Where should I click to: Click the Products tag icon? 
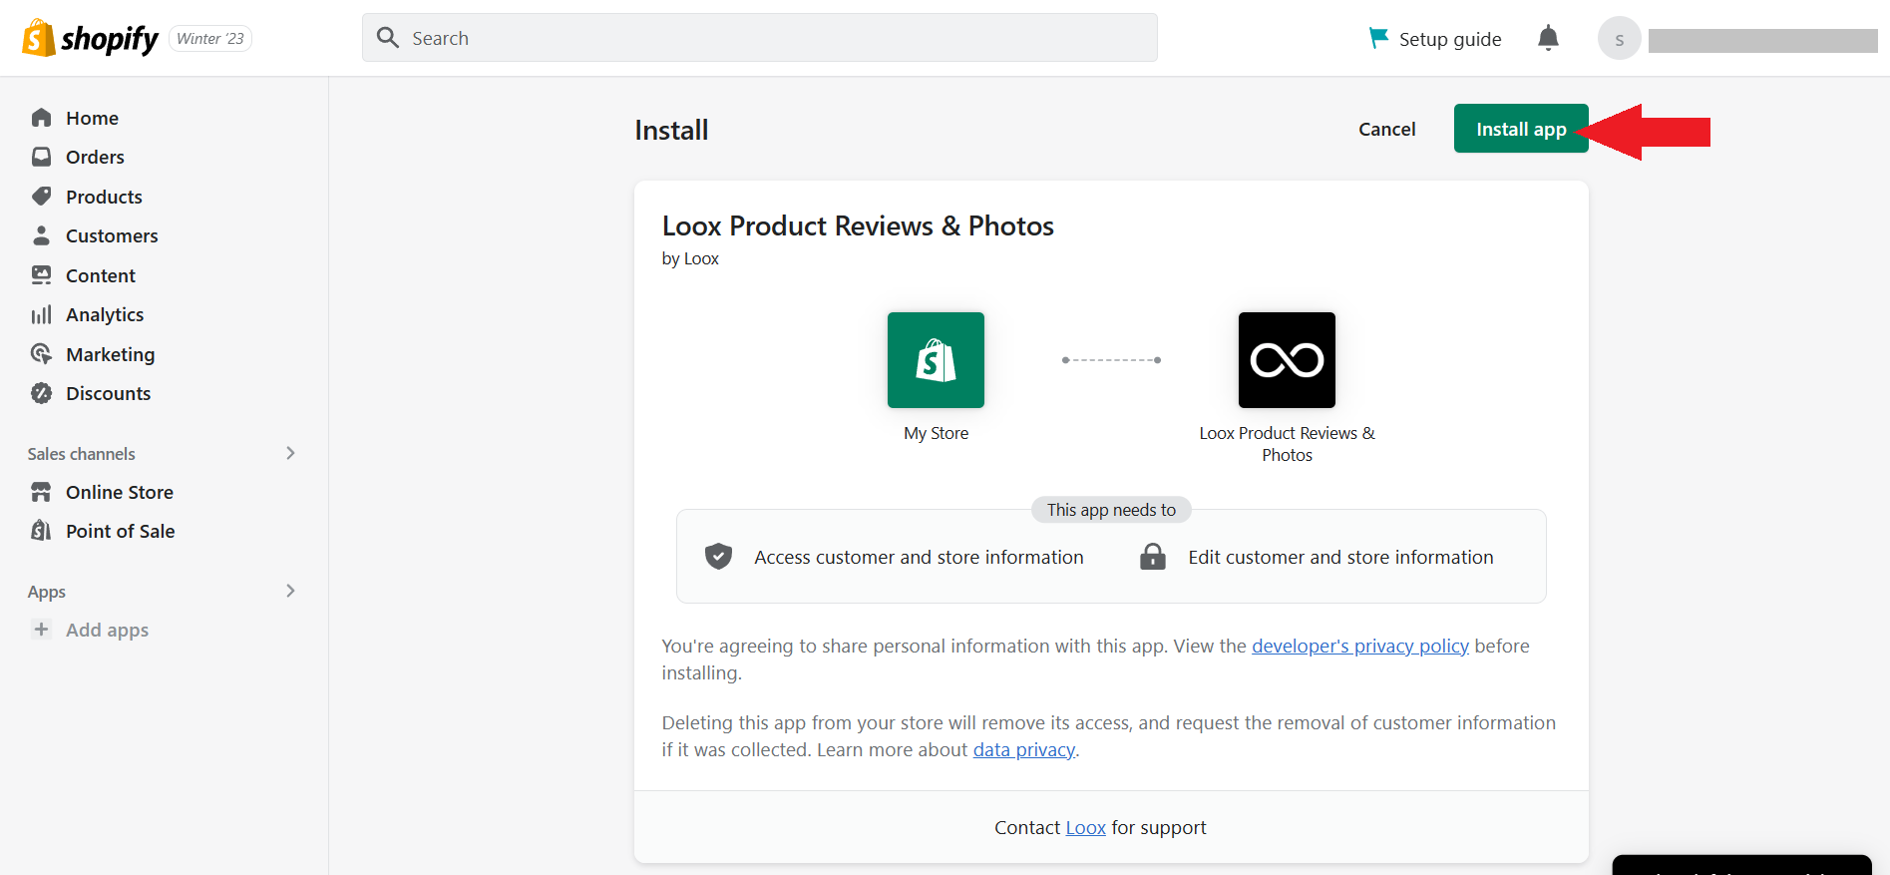(x=41, y=197)
